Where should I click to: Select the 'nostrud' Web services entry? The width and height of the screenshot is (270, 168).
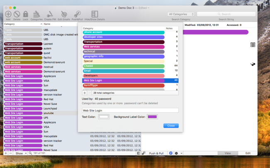pos(41,67)
